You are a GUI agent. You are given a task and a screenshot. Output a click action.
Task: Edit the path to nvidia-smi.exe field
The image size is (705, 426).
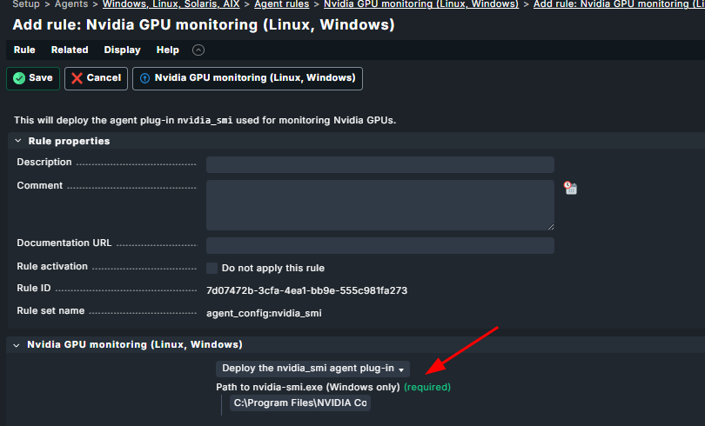pos(300,403)
